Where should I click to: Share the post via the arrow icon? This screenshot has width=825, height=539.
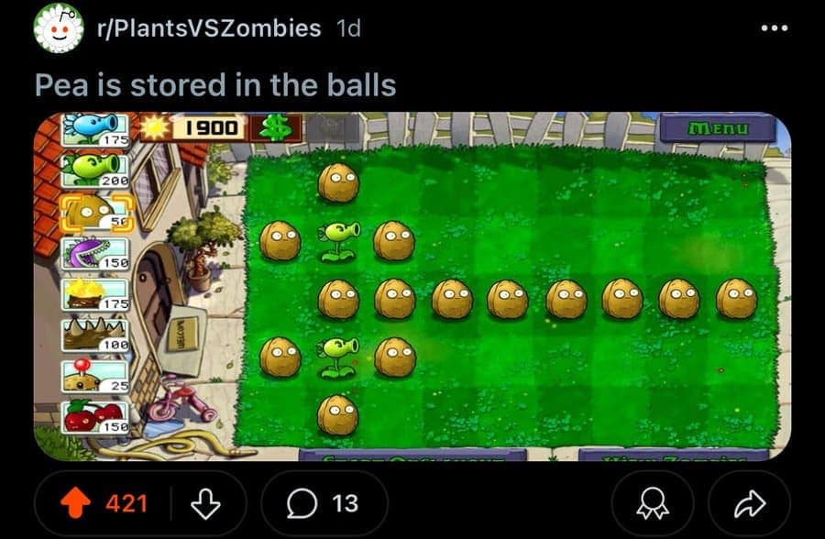[x=749, y=503]
